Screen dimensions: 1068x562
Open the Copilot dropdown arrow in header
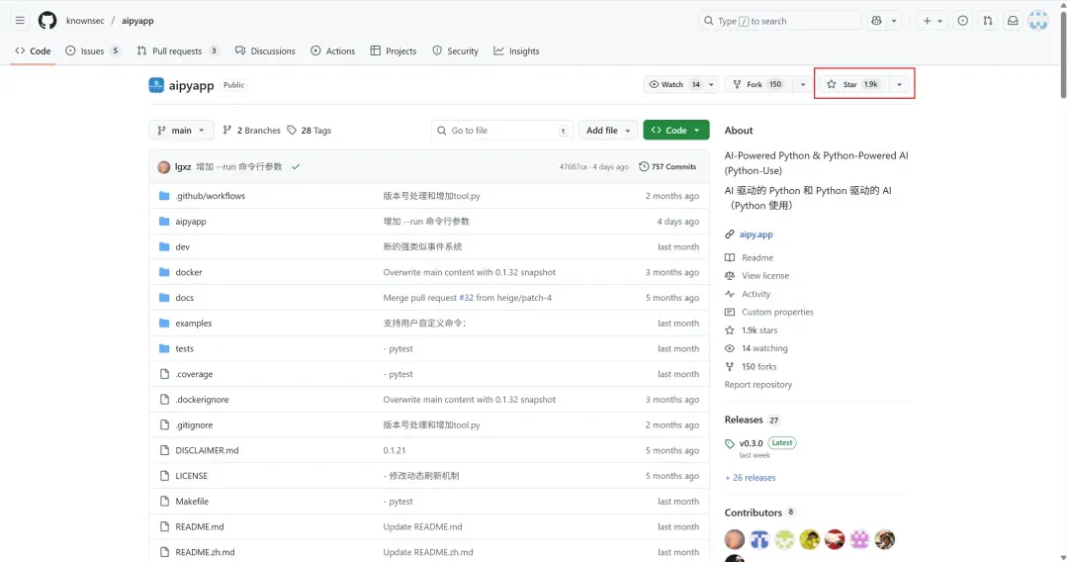(x=894, y=21)
